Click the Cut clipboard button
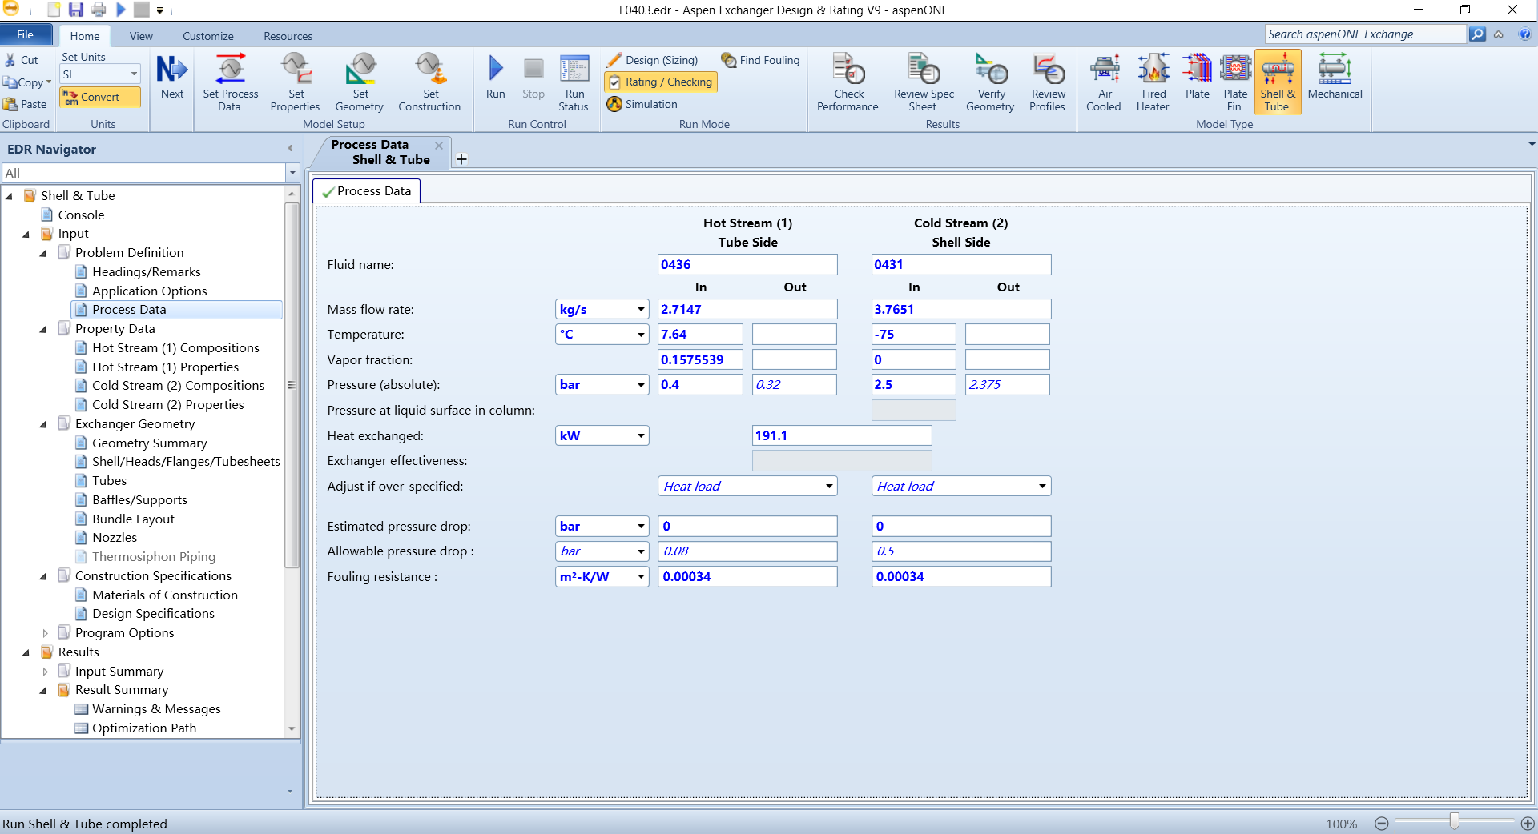The width and height of the screenshot is (1538, 834). point(22,60)
